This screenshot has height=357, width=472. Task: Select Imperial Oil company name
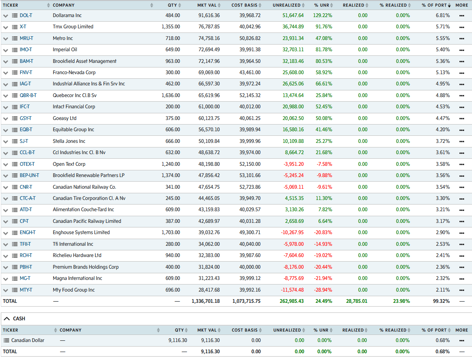(65, 50)
